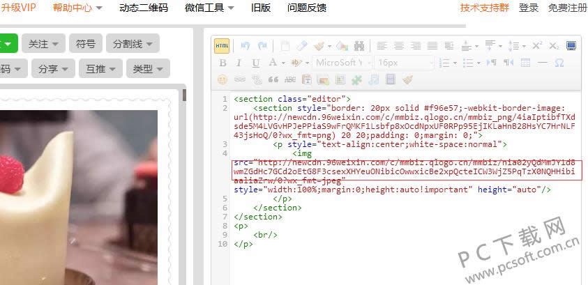Toggle Italic formatting button
588x285 pixels.
click(239, 63)
